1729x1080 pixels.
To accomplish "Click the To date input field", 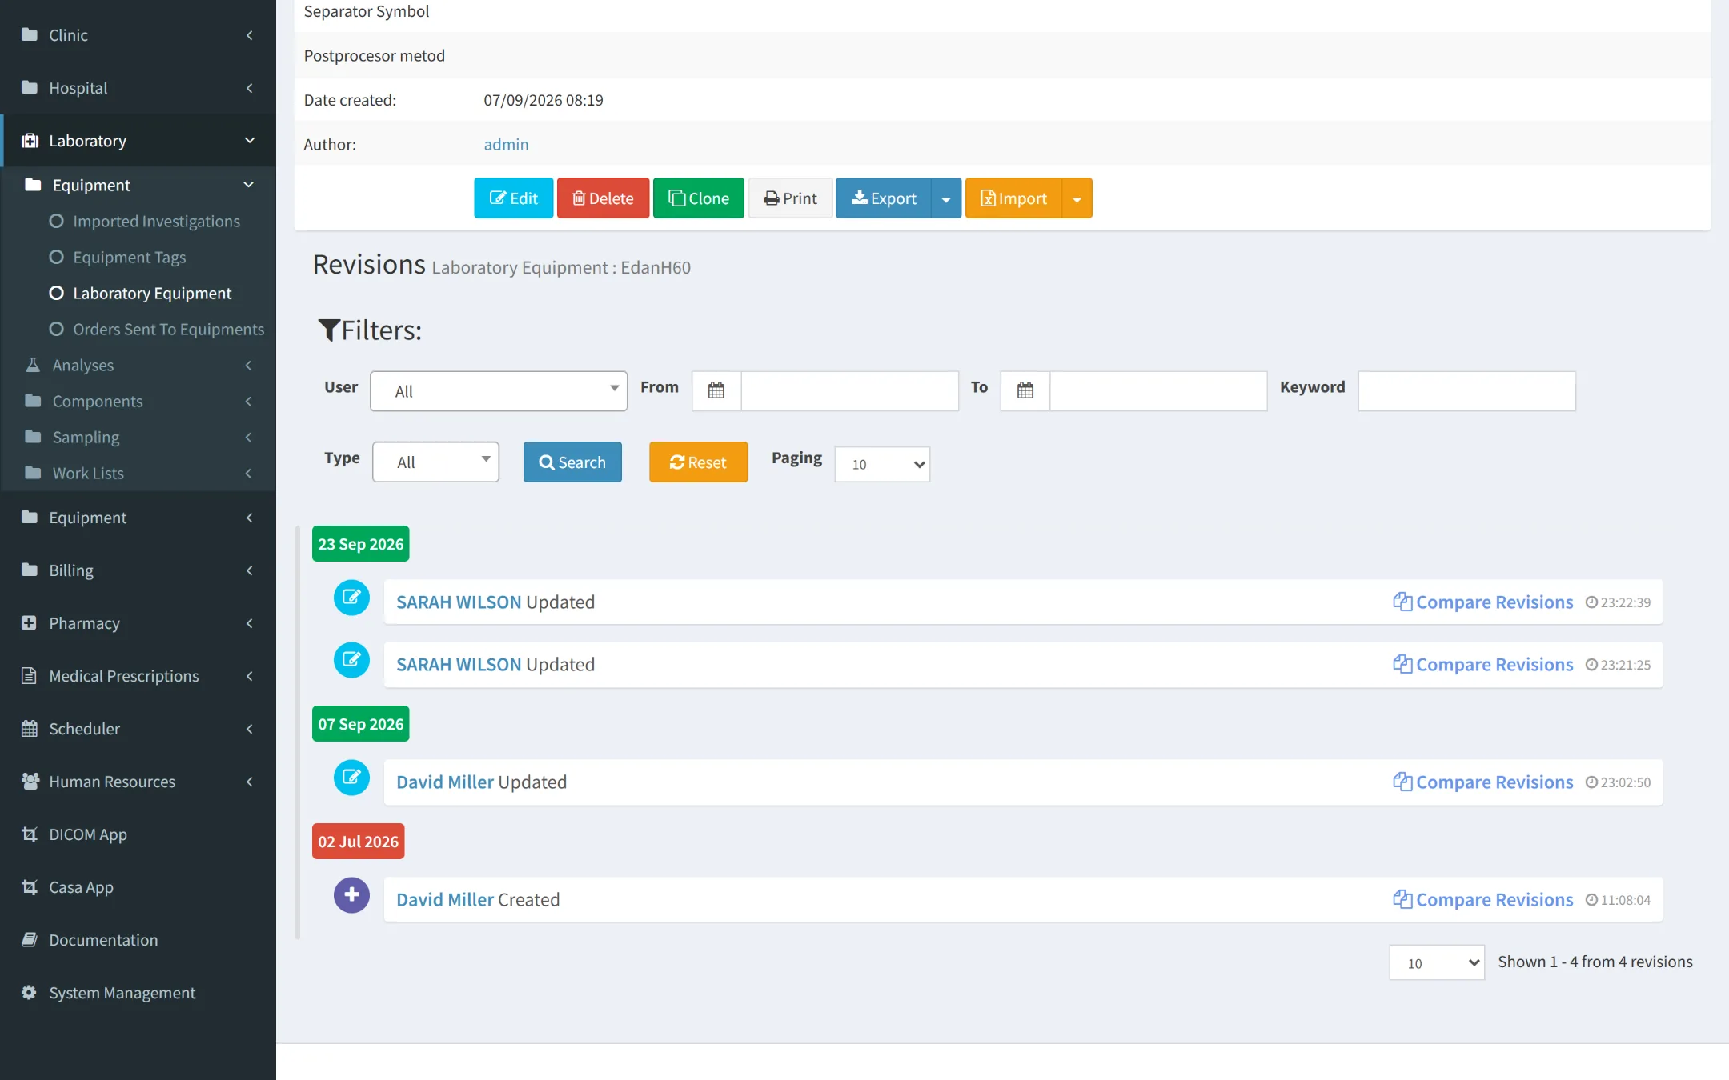I will [1158, 391].
